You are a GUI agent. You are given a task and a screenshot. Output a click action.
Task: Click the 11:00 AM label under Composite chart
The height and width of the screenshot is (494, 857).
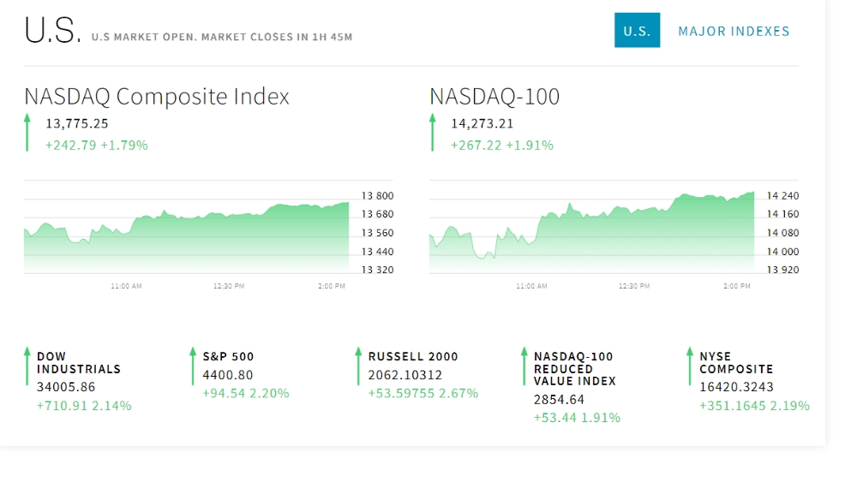point(126,286)
